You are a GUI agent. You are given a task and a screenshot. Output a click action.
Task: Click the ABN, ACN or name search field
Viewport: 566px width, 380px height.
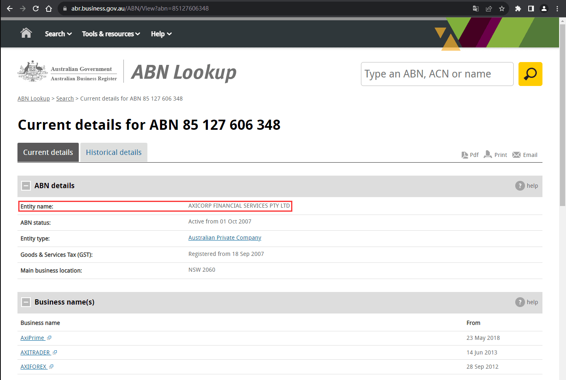point(437,74)
